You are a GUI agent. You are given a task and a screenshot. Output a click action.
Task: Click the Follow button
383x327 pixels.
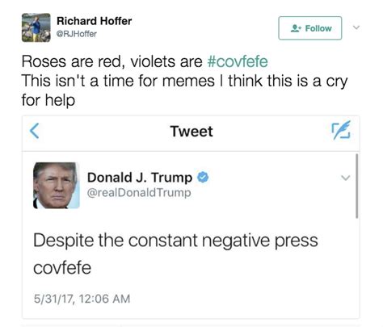(x=310, y=28)
